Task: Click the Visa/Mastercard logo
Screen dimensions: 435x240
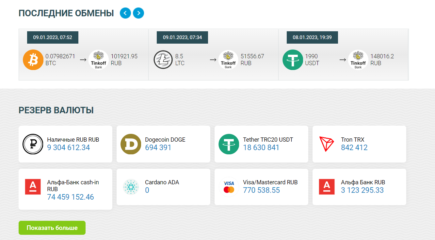Action: (229, 187)
